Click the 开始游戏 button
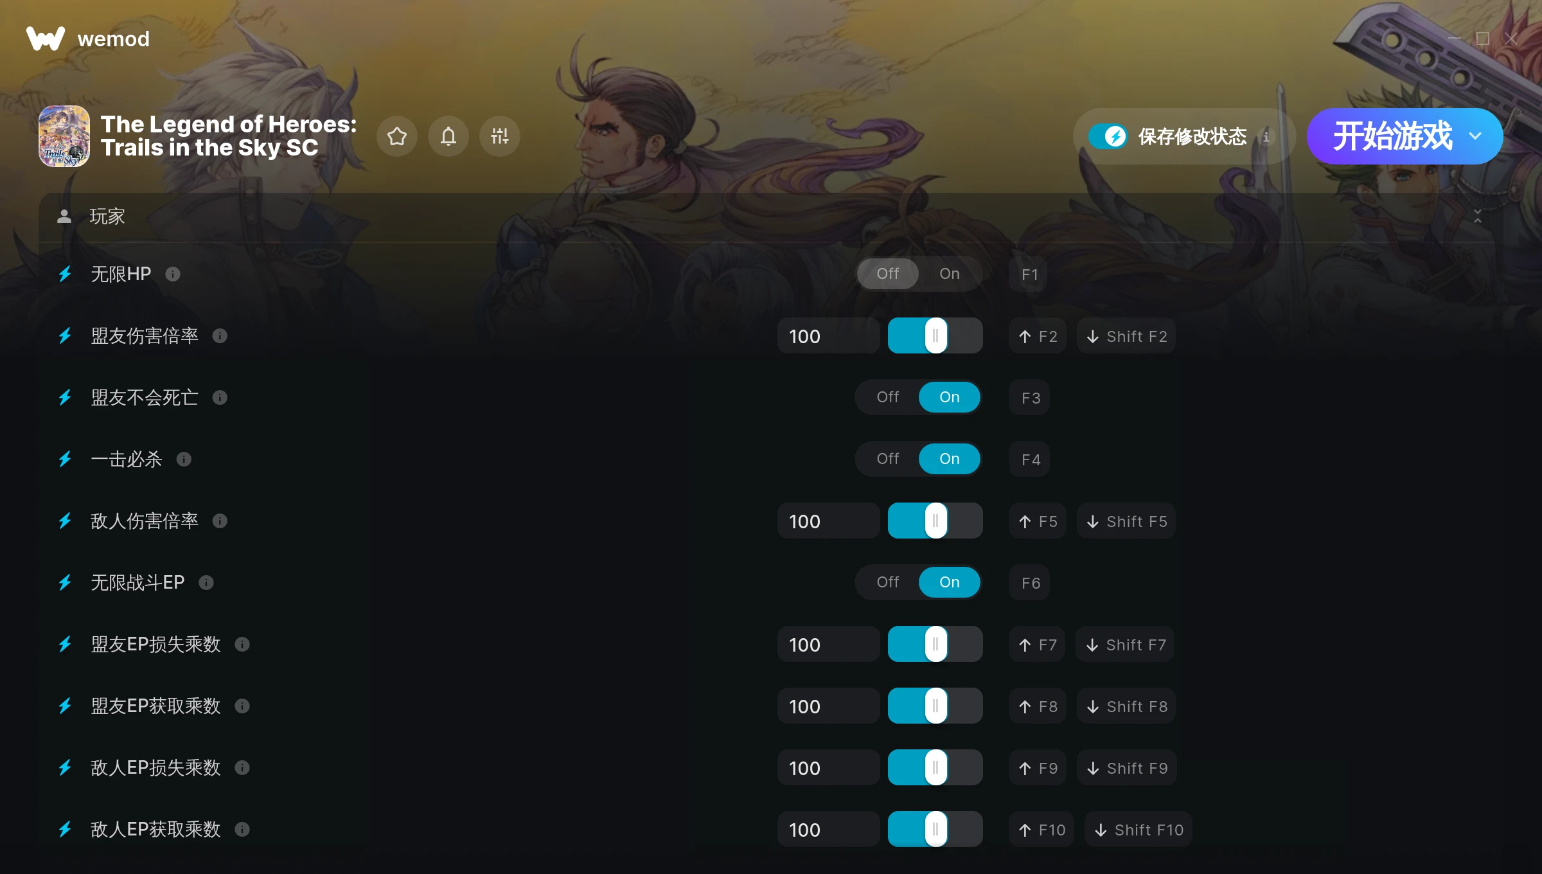This screenshot has height=874, width=1542. pos(1392,136)
